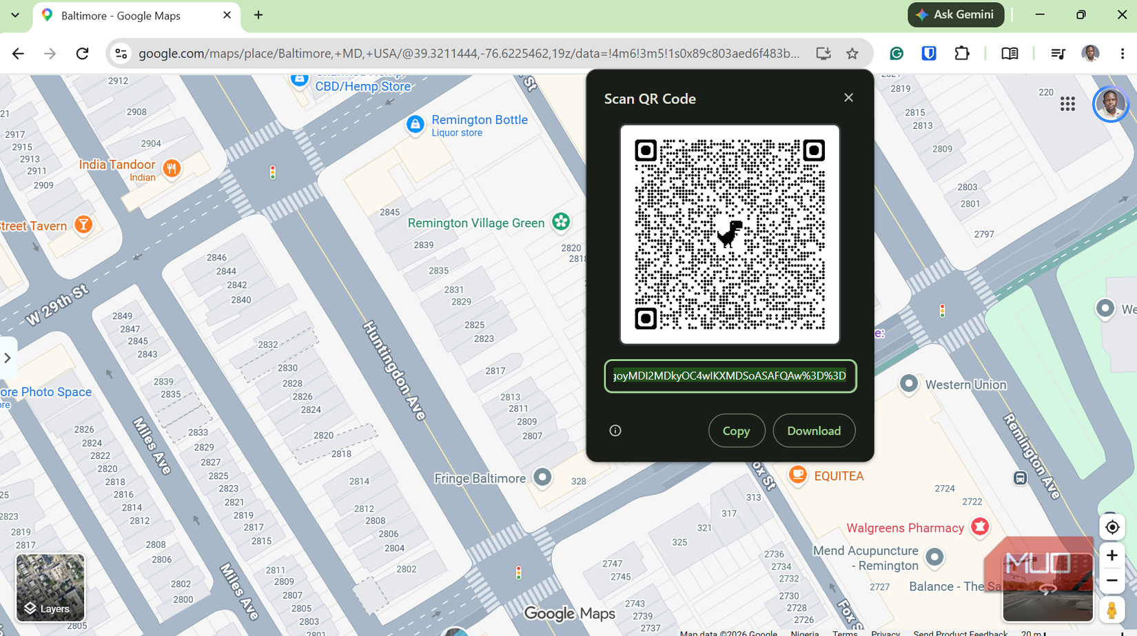Select EQUITEA cafe marker
This screenshot has width=1137, height=636.
click(797, 475)
